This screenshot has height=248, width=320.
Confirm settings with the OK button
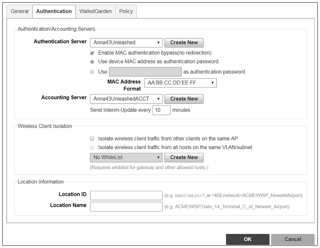pyautogui.click(x=247, y=239)
